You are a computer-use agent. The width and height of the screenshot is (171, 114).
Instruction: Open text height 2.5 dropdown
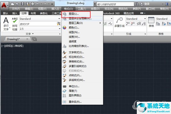(40, 29)
